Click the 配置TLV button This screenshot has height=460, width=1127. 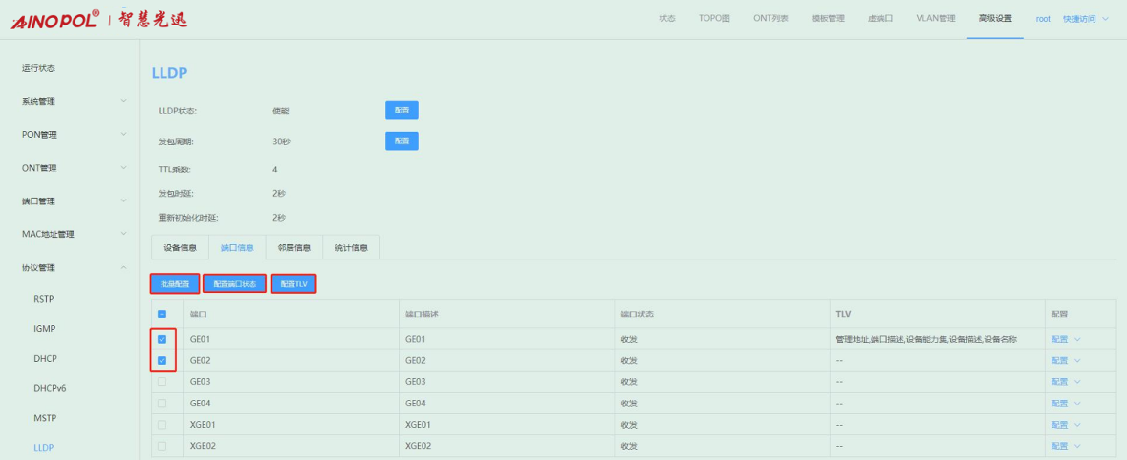[x=294, y=284]
